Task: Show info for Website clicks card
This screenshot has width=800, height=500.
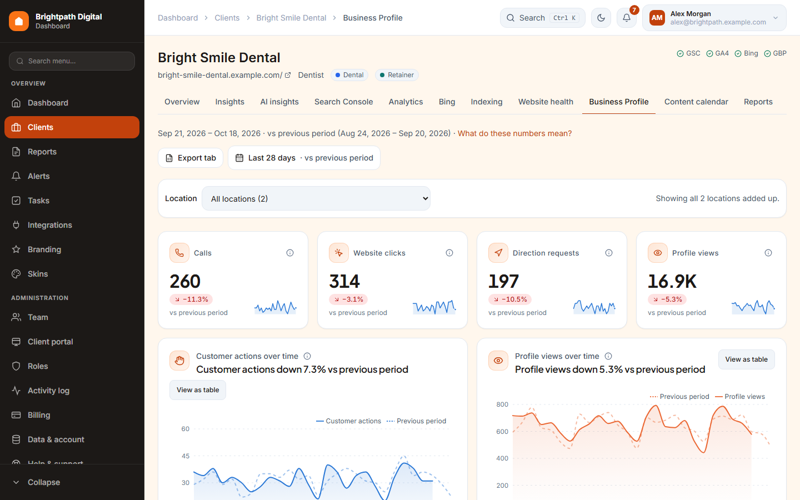Action: tap(449, 253)
